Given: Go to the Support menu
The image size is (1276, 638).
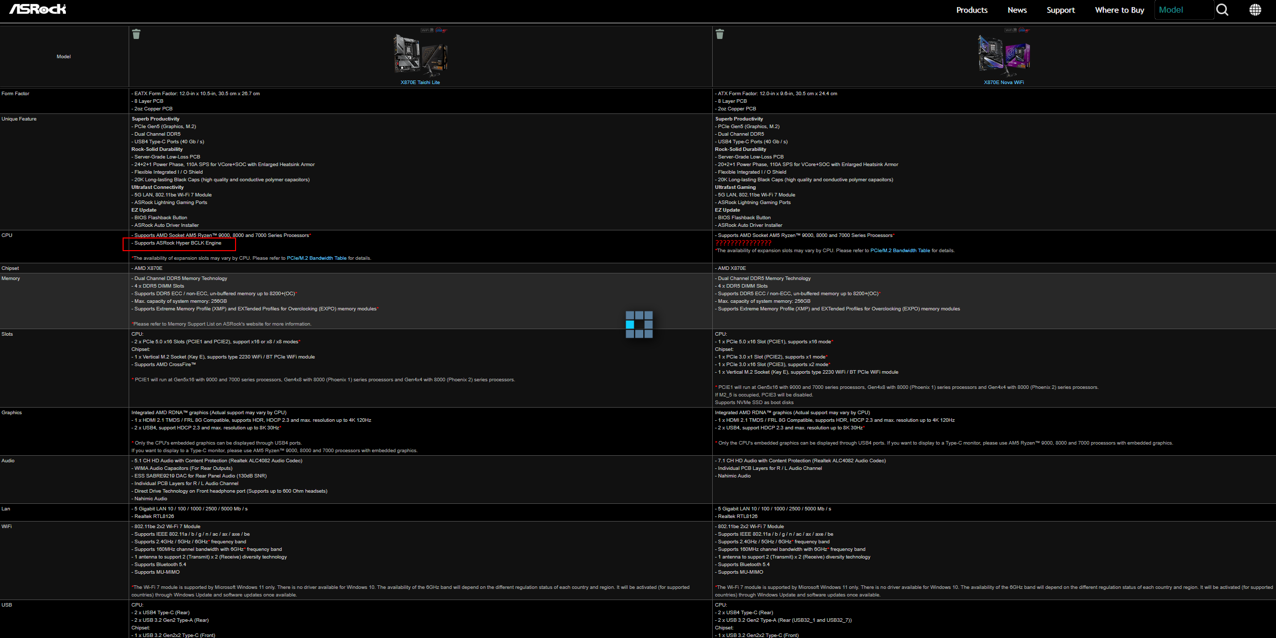Looking at the screenshot, I should tap(1060, 10).
